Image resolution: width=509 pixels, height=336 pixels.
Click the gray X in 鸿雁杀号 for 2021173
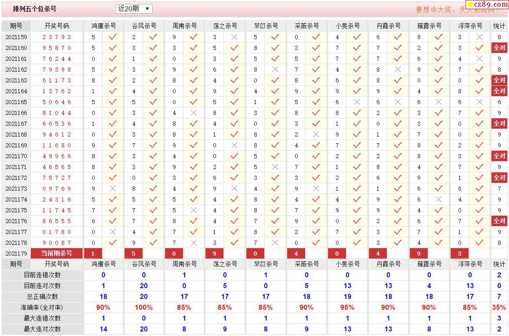coord(113,189)
